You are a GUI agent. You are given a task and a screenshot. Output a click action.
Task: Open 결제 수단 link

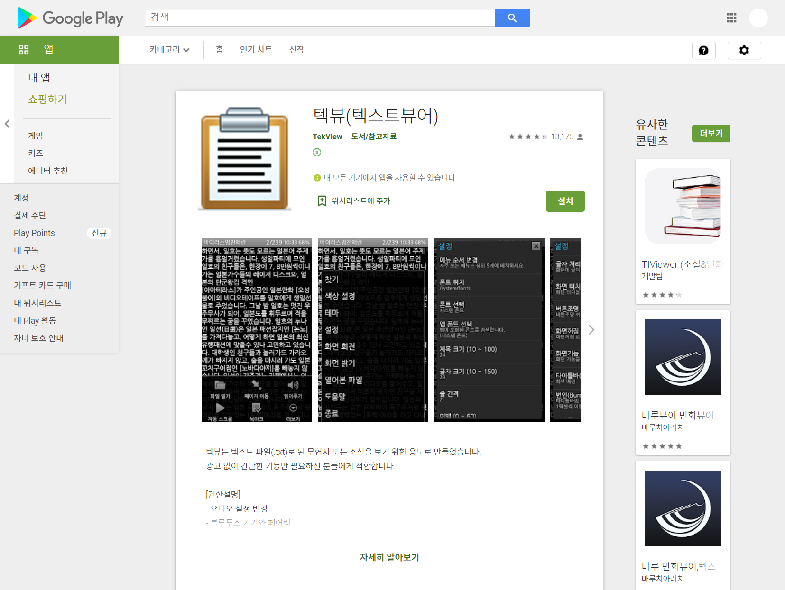tap(30, 215)
